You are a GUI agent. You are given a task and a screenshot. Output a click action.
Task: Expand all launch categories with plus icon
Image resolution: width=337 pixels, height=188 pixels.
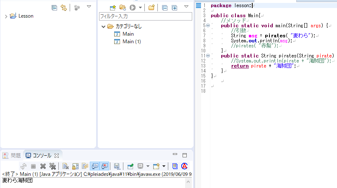click(x=175, y=8)
